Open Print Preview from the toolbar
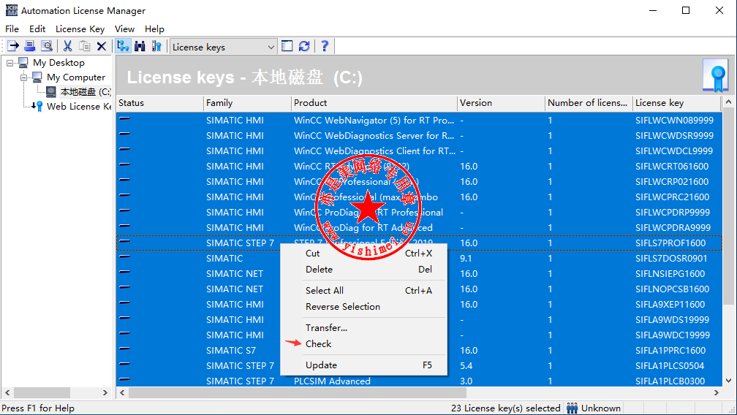 [x=46, y=46]
